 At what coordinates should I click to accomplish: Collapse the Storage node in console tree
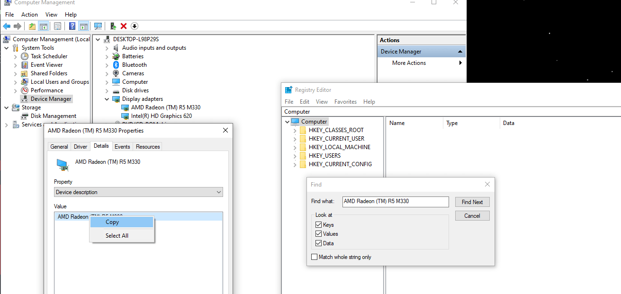pyautogui.click(x=7, y=107)
